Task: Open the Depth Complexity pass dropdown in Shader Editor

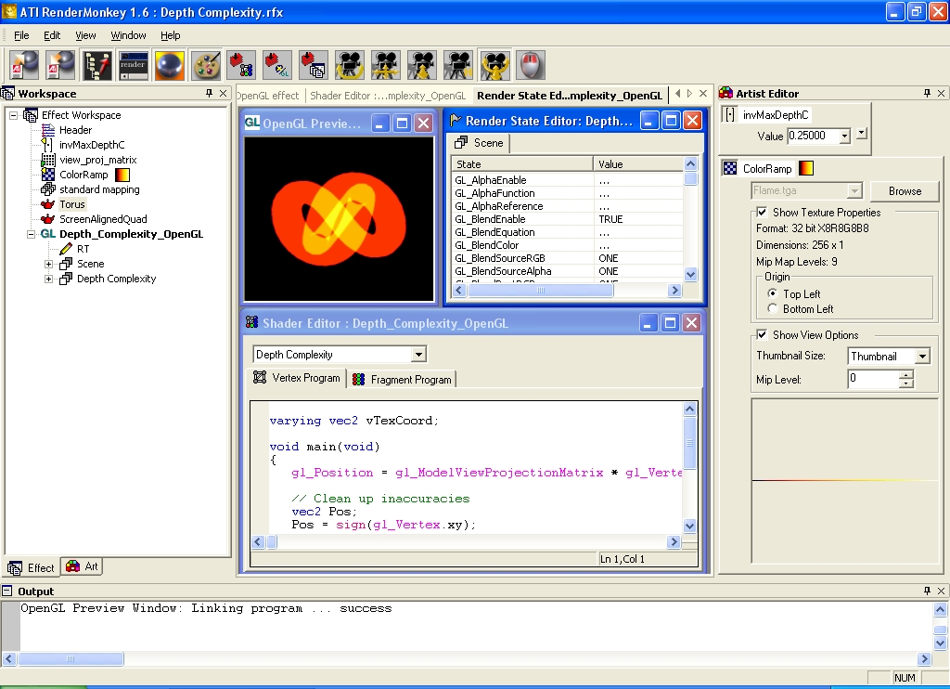Action: pos(418,354)
